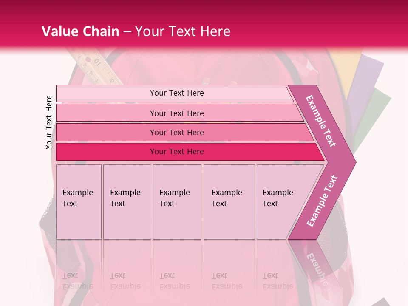The width and height of the screenshot is (408, 306).
Task: Click the fourth "Example Text" box from left
Action: [x=229, y=202]
